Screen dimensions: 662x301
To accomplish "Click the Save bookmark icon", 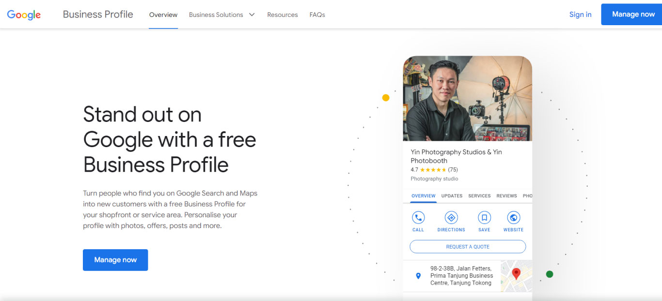I will click(484, 217).
